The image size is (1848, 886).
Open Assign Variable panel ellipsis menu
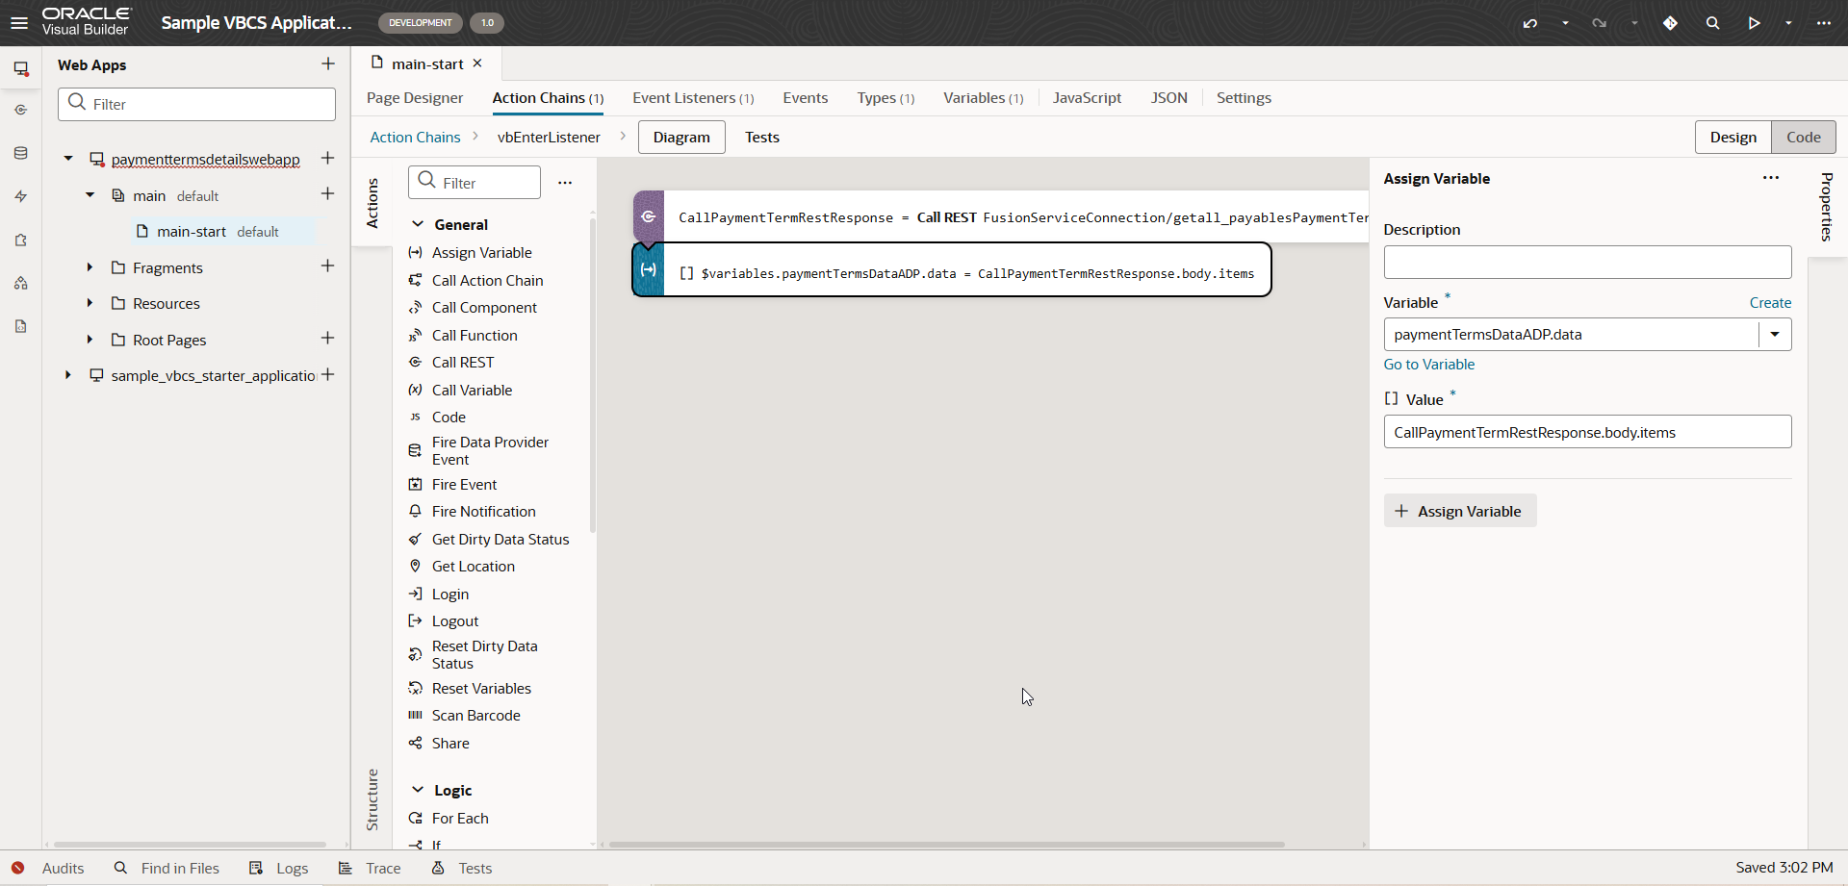point(1771,178)
